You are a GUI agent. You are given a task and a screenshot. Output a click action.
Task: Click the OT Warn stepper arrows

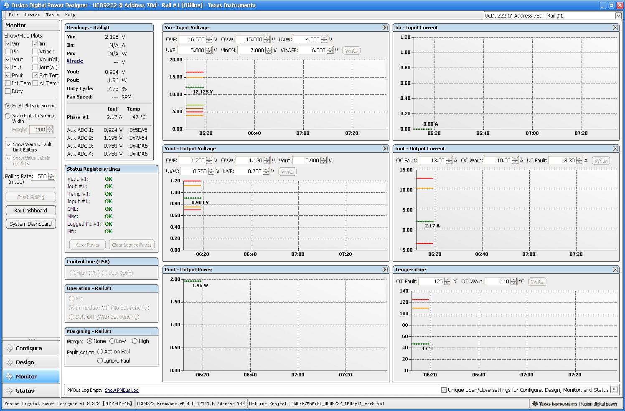pyautogui.click(x=514, y=282)
